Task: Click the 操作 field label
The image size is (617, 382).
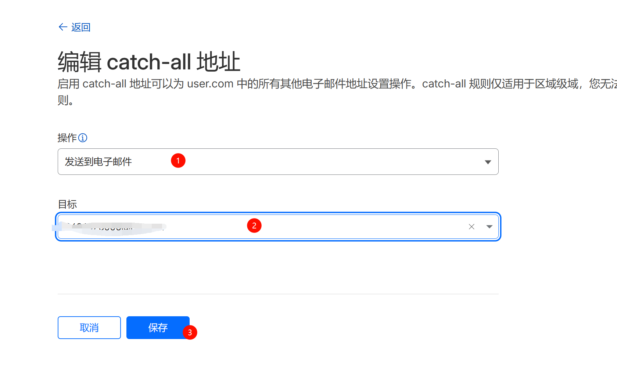Action: (x=67, y=138)
